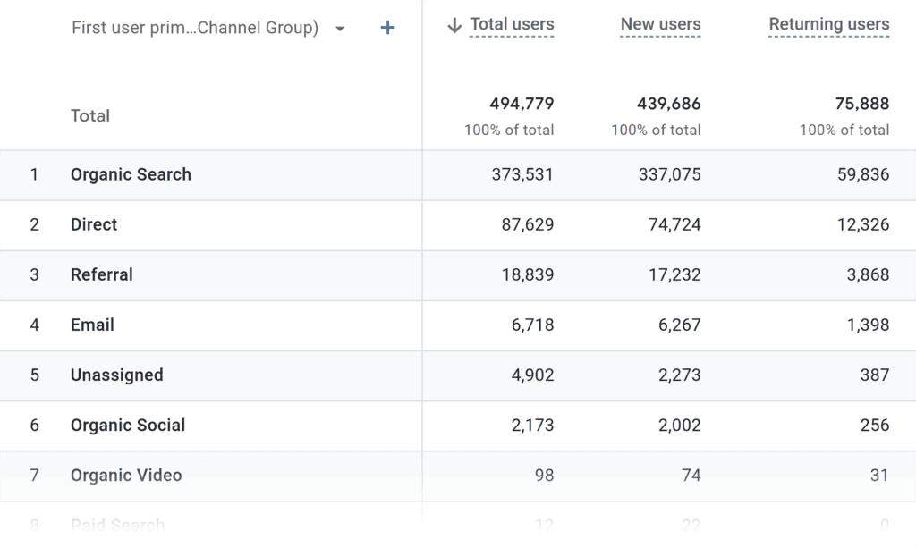This screenshot has height=548, width=916.
Task: Click the plus icon to add secondary dimension
Action: click(x=387, y=28)
